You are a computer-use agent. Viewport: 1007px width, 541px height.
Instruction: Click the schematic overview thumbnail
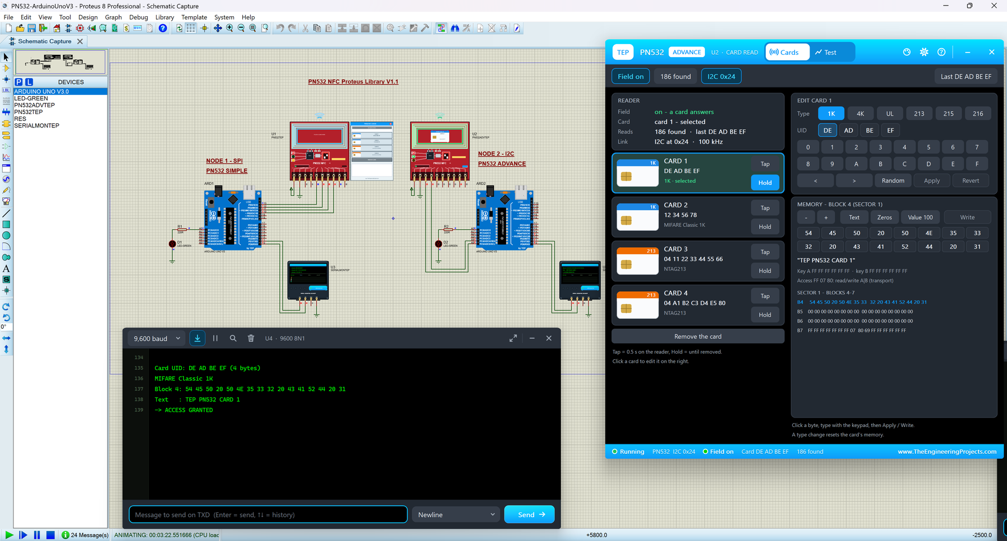click(x=60, y=61)
